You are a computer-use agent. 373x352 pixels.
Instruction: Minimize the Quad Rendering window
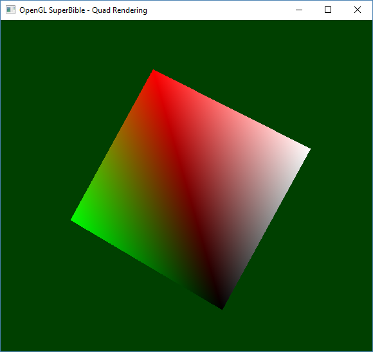tap(299, 10)
